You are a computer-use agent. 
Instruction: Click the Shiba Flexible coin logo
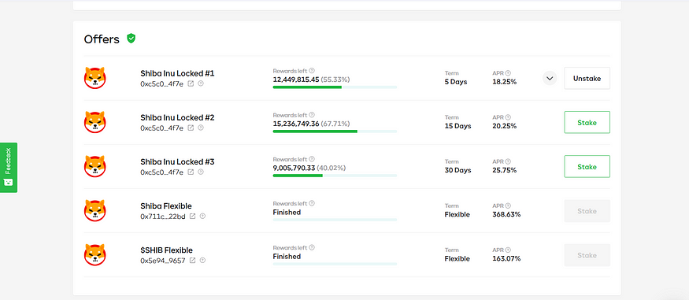[x=95, y=211]
